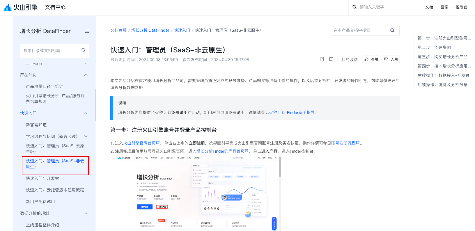This screenshot has width=475, height=231.
Task: Select 火山引擎增长分析-产品/服务计费结算规则 item
Action: (55, 99)
